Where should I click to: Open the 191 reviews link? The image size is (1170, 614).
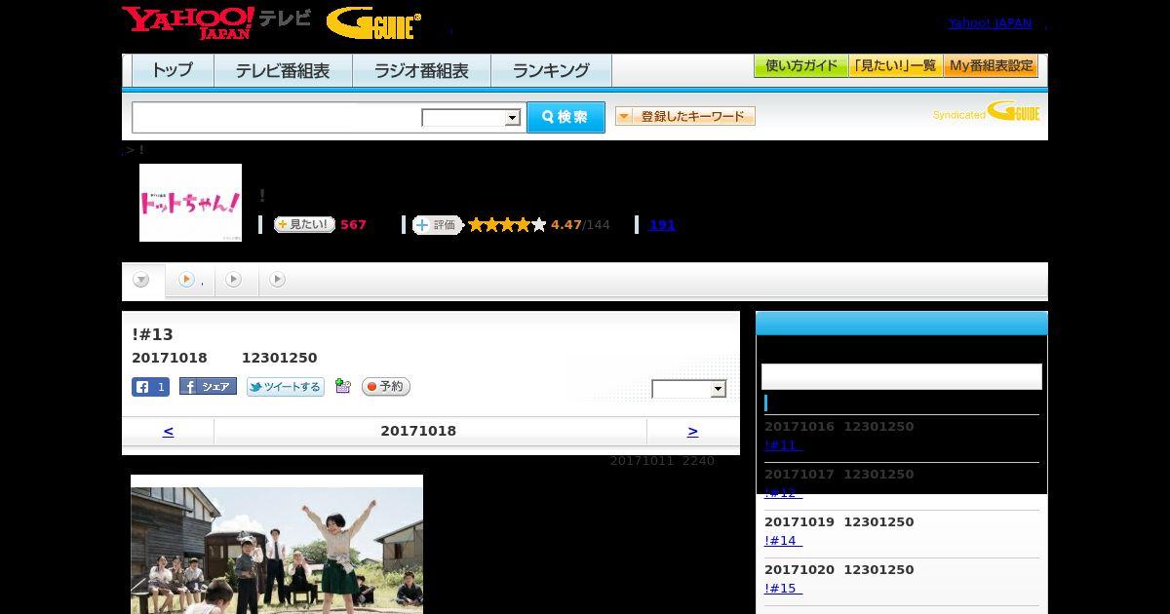[662, 225]
